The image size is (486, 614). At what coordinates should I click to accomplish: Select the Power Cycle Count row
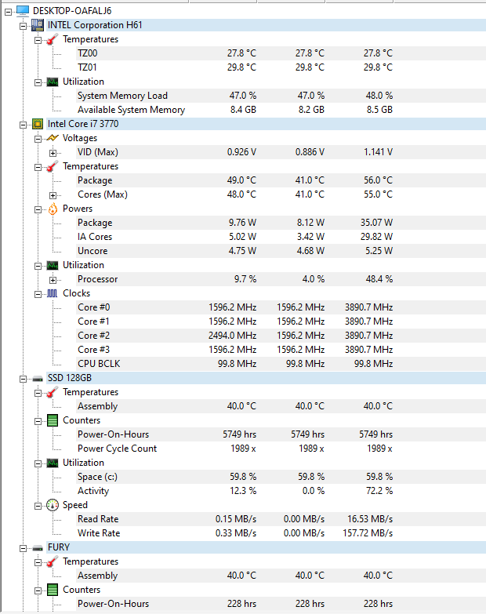(117, 449)
